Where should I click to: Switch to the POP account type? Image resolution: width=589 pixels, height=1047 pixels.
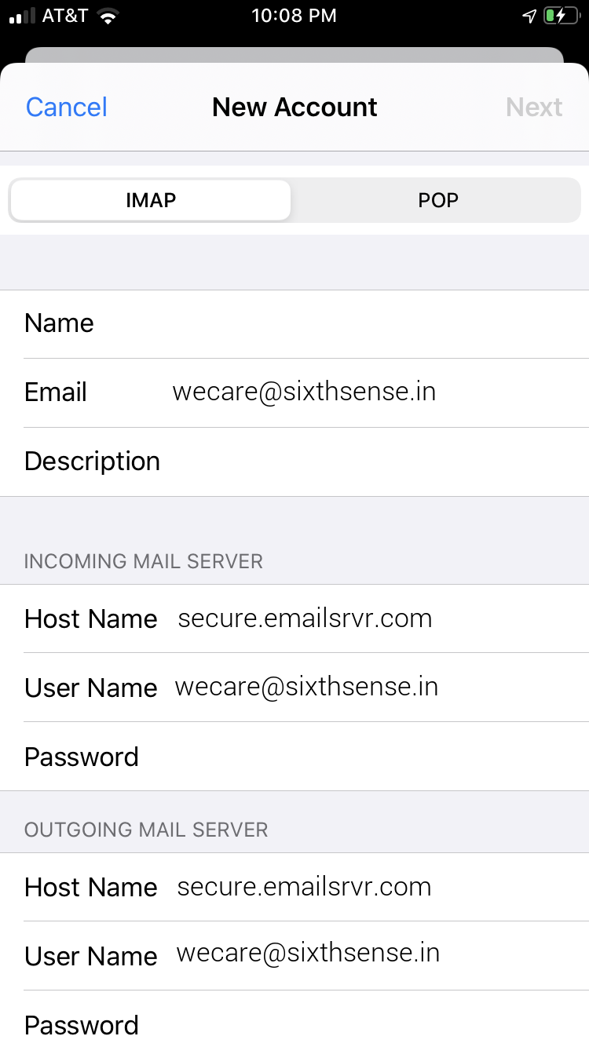point(437,200)
